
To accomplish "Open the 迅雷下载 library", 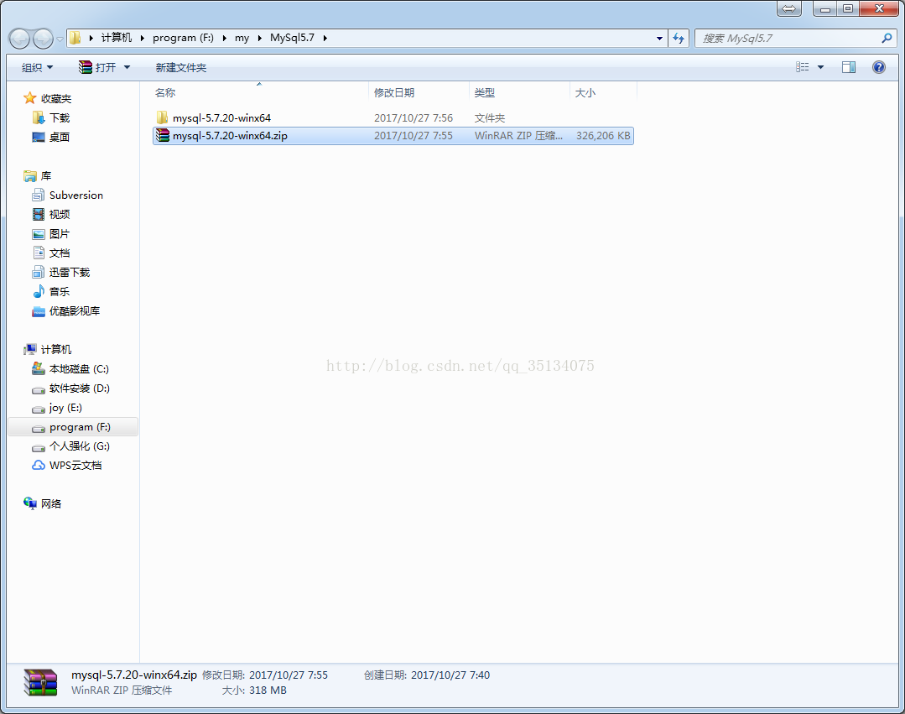I will (70, 272).
